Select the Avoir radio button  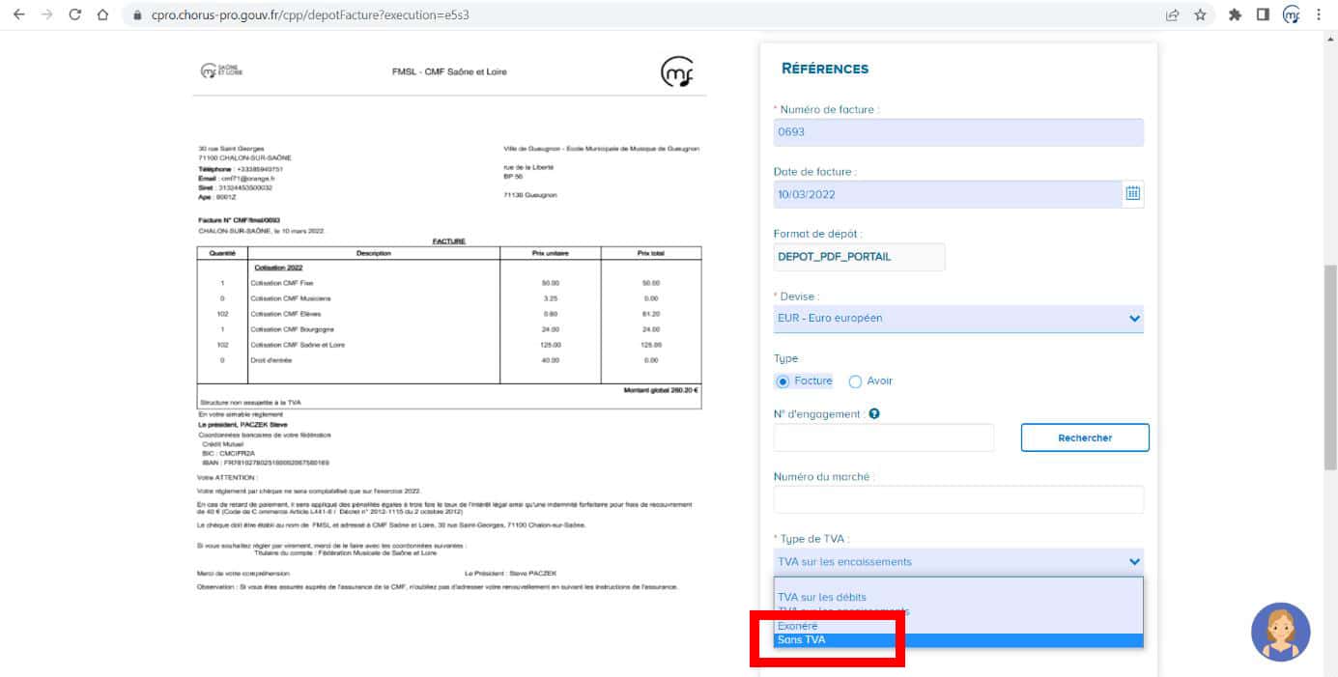(855, 381)
